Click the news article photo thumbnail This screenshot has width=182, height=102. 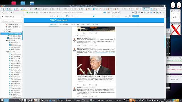[96, 65]
